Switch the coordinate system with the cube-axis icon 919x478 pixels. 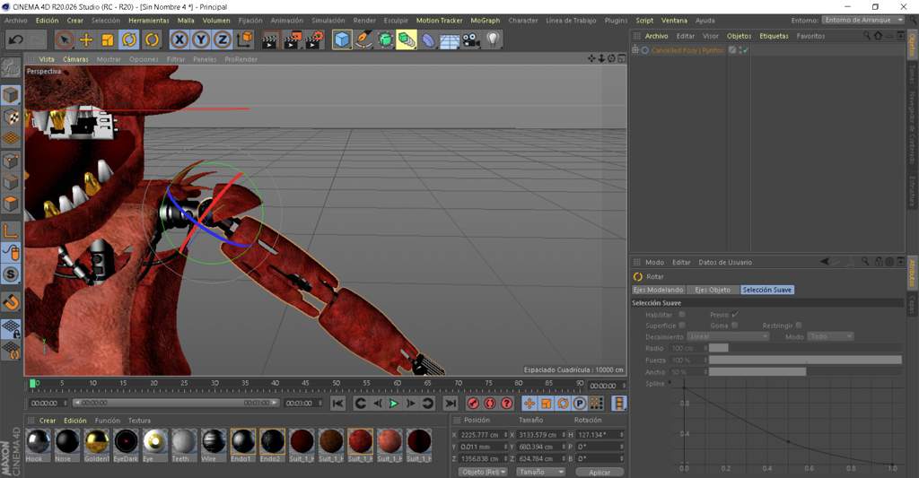tap(245, 39)
